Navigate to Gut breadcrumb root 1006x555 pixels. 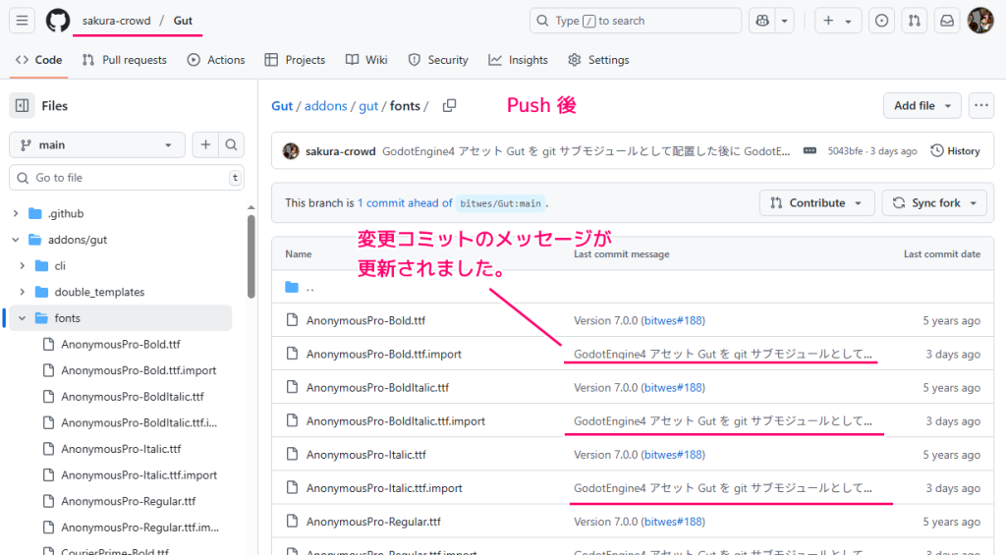(282, 106)
